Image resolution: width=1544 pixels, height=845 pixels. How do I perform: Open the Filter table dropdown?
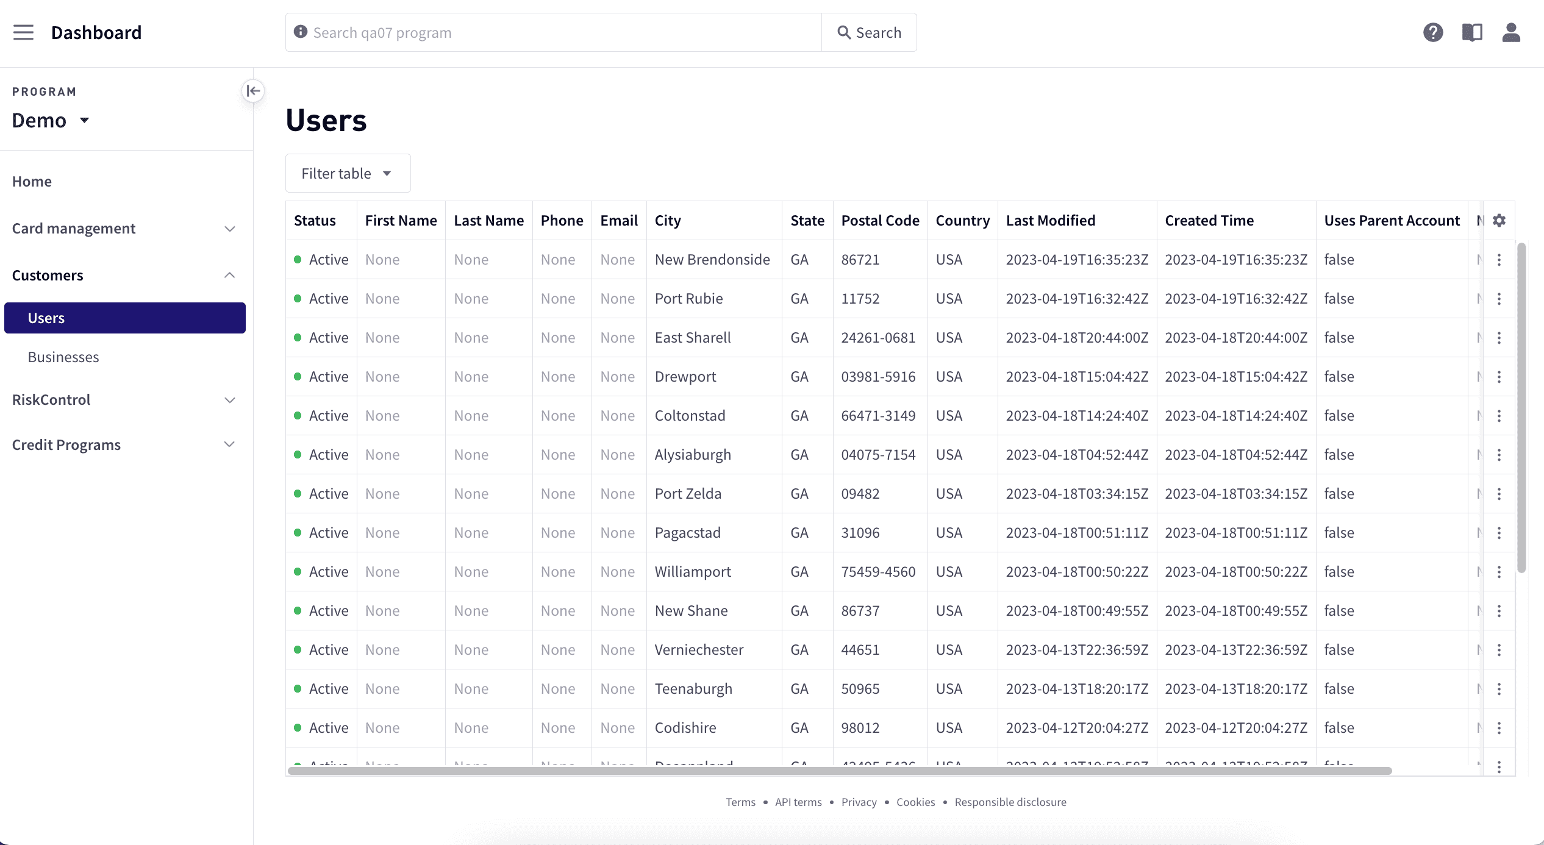pos(348,174)
